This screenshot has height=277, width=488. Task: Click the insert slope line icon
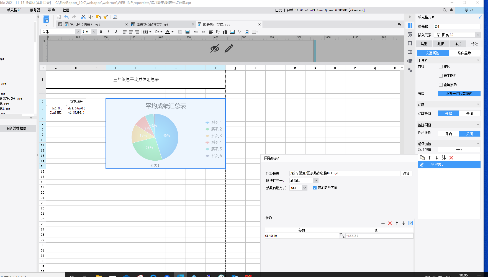[240, 32]
